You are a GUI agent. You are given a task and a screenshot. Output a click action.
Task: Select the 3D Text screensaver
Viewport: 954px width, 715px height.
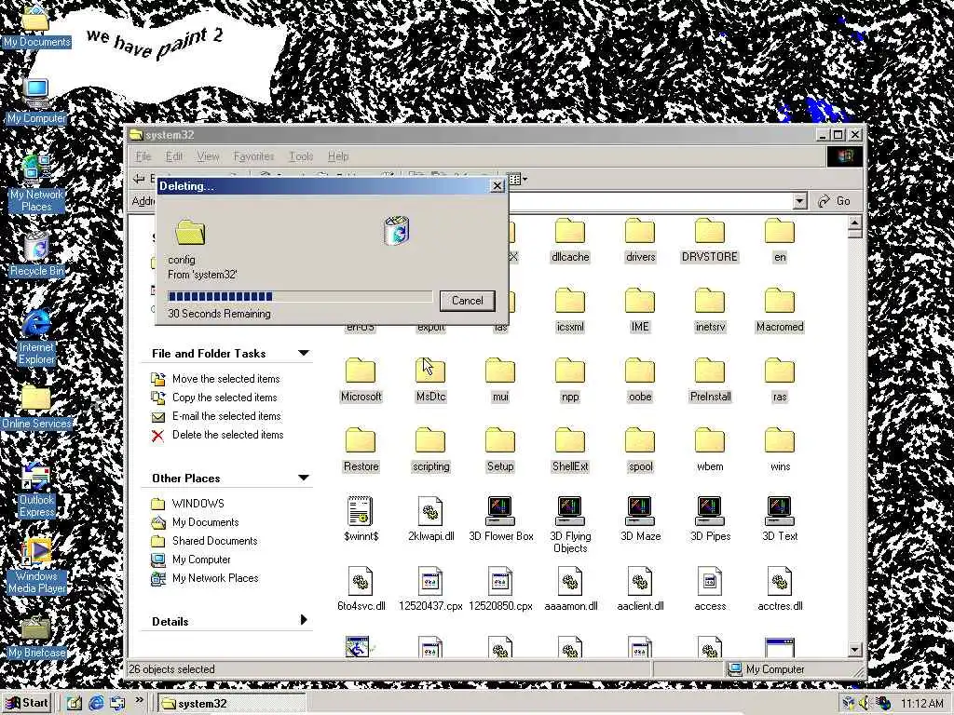(780, 519)
